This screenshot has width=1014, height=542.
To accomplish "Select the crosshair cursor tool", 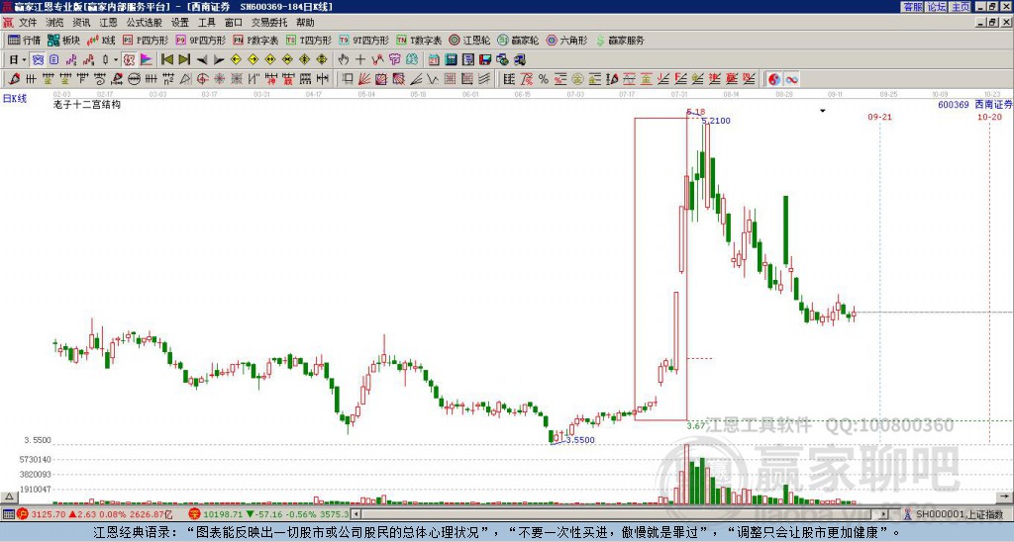I will click(360, 59).
